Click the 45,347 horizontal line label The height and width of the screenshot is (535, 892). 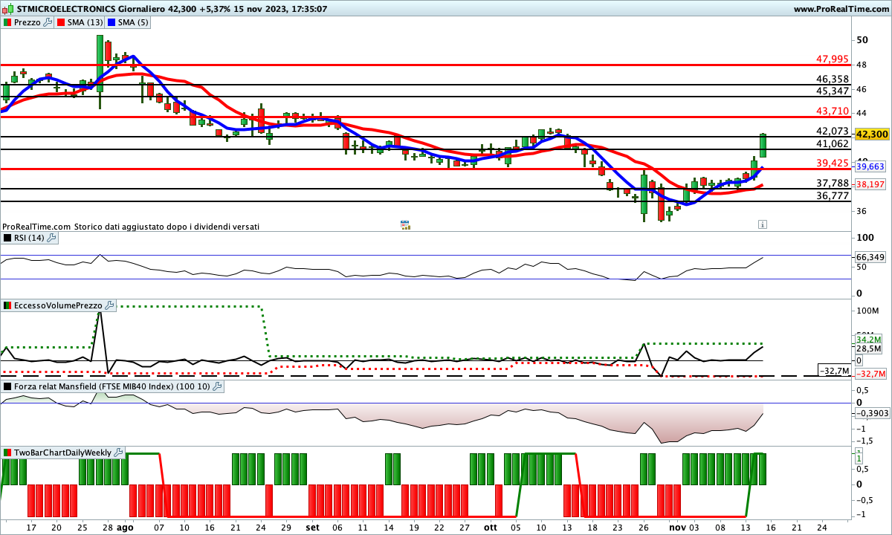832,91
